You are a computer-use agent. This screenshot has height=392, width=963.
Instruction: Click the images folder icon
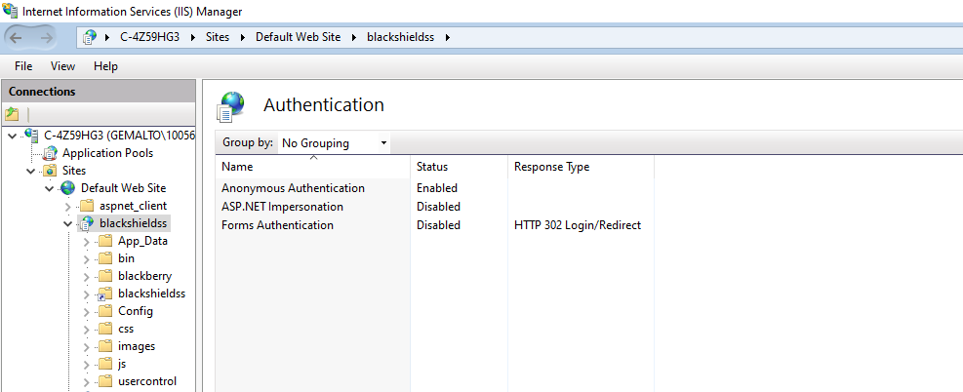pyautogui.click(x=105, y=346)
